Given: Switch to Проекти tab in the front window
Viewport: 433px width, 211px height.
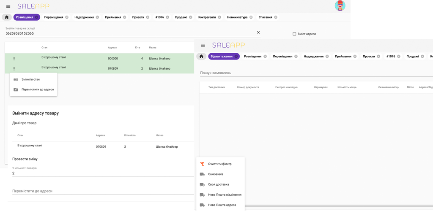Looking at the screenshot, I should pos(370,56).
